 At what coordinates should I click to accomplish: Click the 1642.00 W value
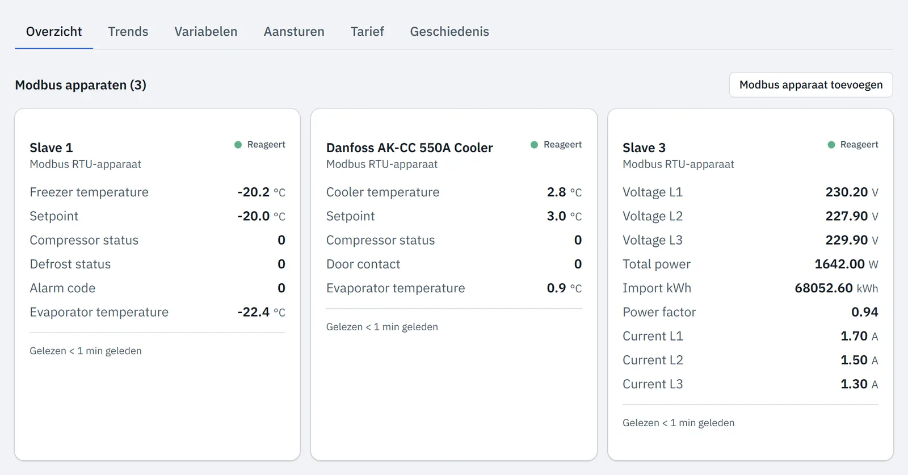point(846,264)
